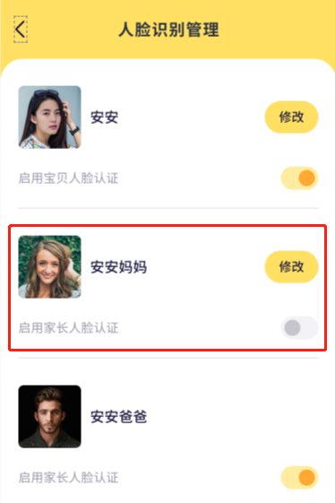Open 安安爸爸's face photo

(x=49, y=416)
